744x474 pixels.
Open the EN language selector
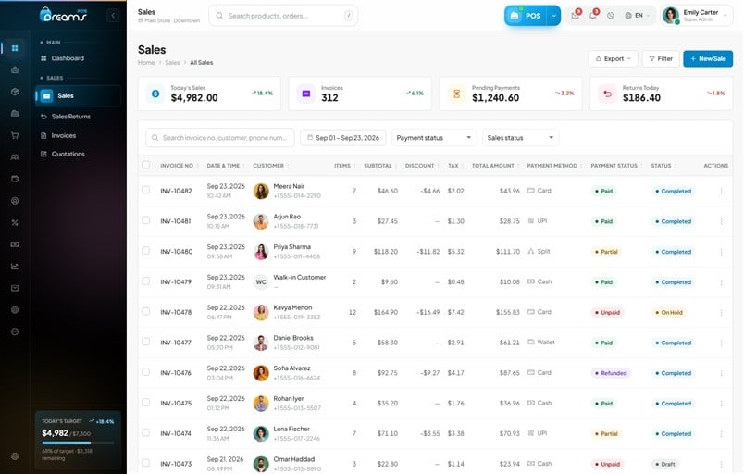[637, 16]
